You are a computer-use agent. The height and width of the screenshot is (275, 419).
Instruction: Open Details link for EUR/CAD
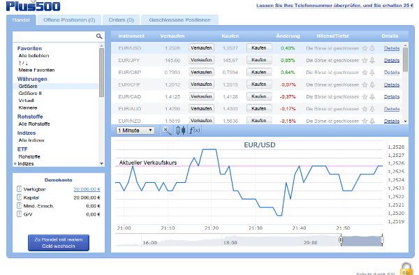coord(392,96)
